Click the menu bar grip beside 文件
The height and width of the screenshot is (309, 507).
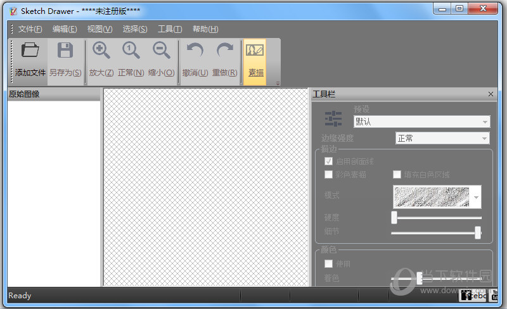[x=12, y=29]
